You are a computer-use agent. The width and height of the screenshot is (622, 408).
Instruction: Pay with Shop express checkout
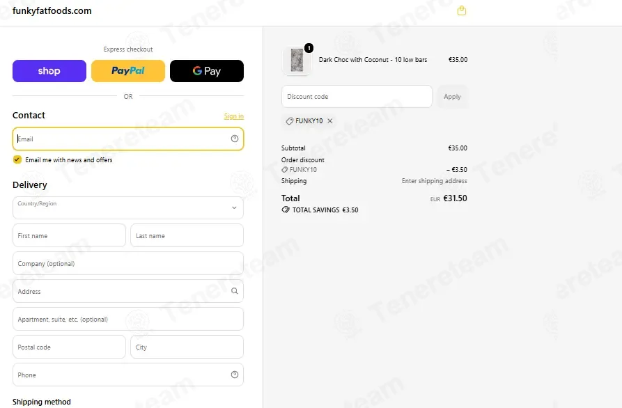click(x=49, y=71)
